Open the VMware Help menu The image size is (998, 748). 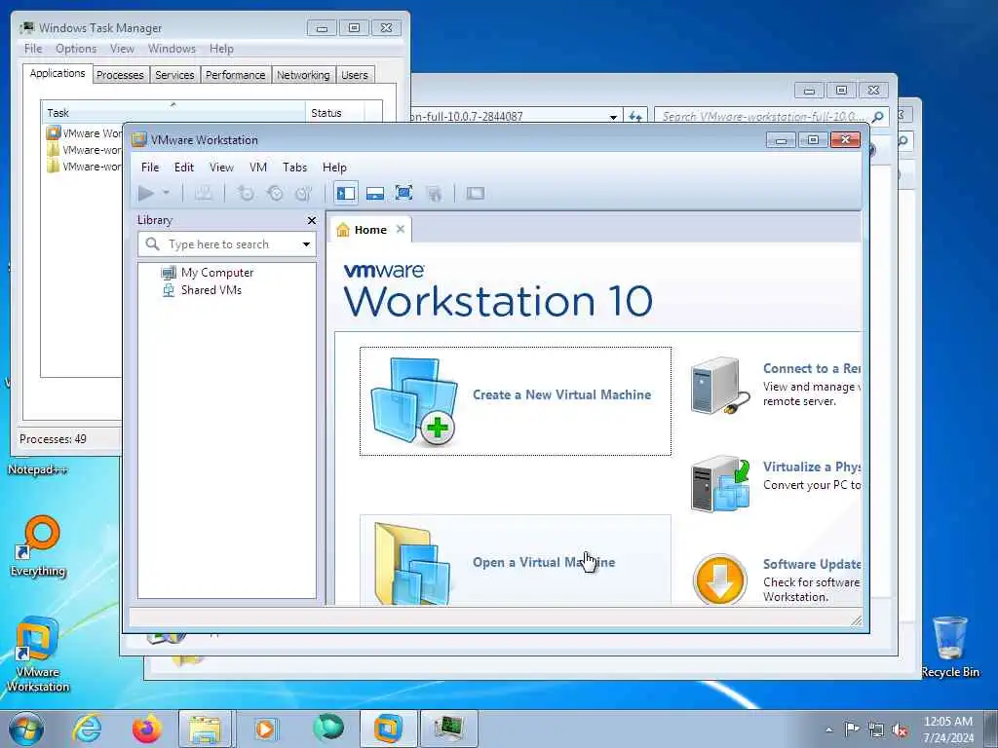tap(334, 168)
